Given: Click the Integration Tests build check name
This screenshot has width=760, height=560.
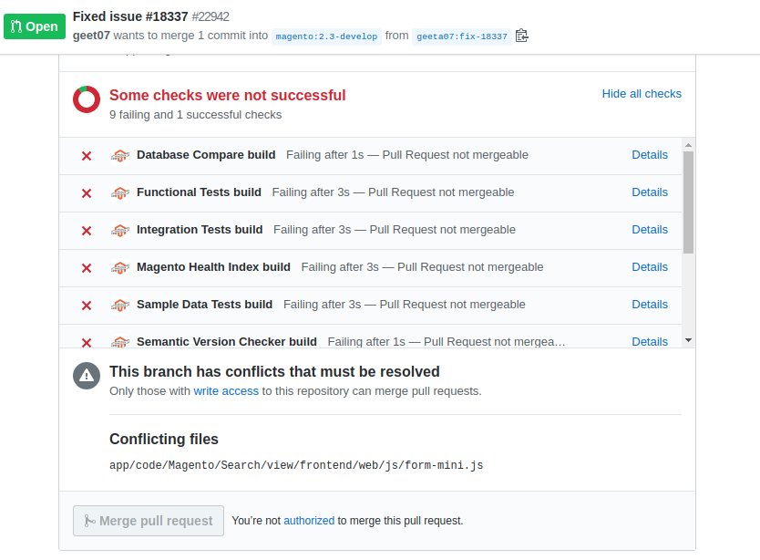Looking at the screenshot, I should (x=200, y=230).
